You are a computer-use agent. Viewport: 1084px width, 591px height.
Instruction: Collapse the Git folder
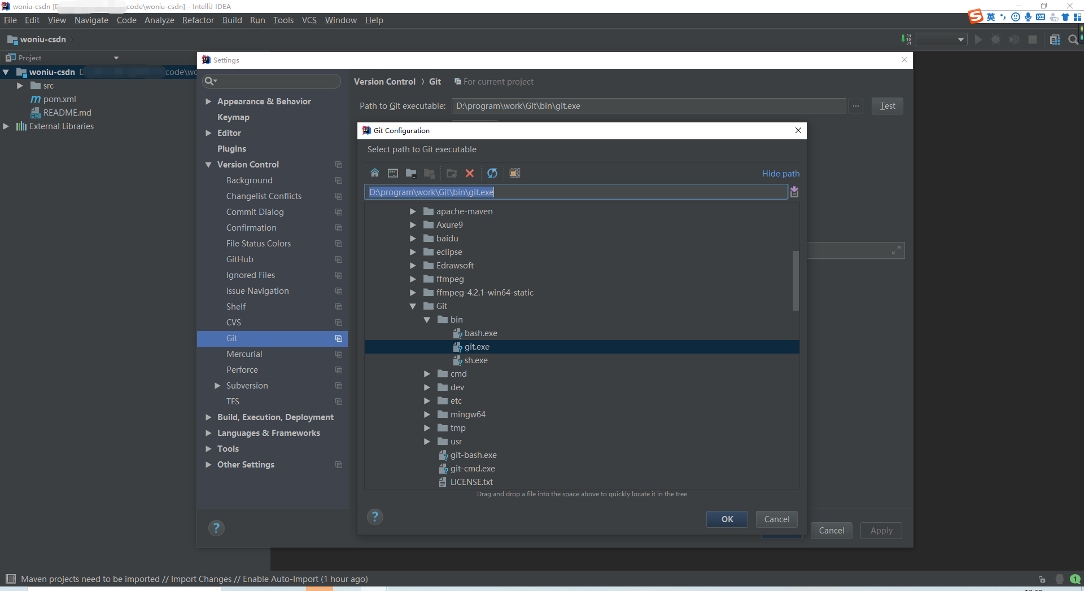(413, 306)
